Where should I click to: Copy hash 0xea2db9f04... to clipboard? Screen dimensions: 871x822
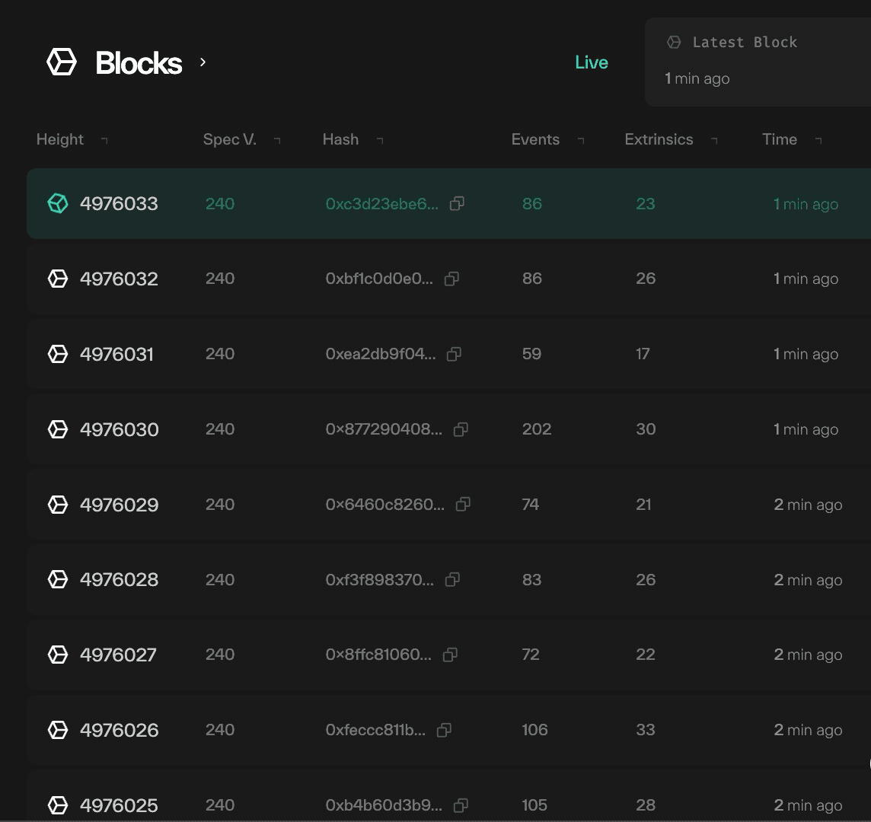[x=454, y=354]
